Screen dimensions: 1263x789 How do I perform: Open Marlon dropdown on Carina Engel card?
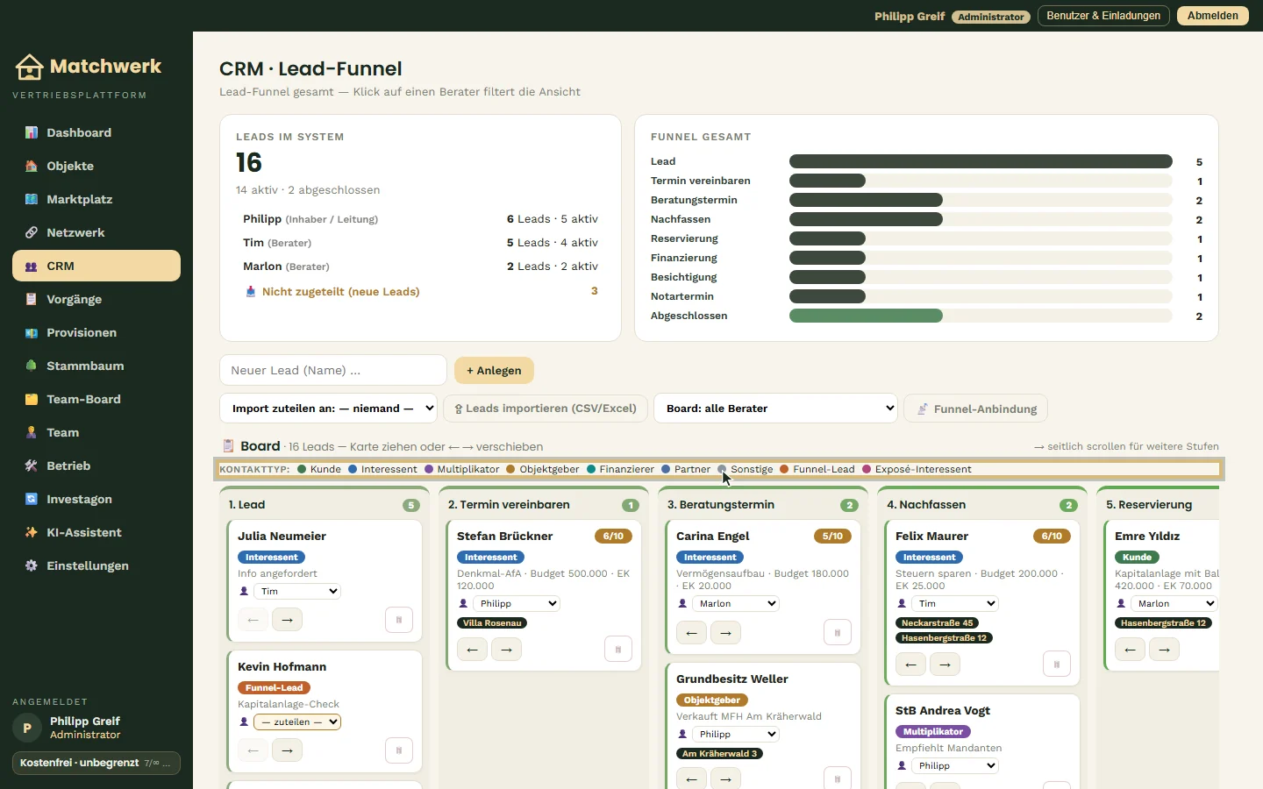(x=736, y=604)
